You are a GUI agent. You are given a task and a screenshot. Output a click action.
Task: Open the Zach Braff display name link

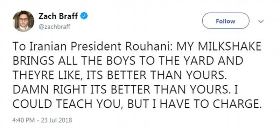[58, 16]
